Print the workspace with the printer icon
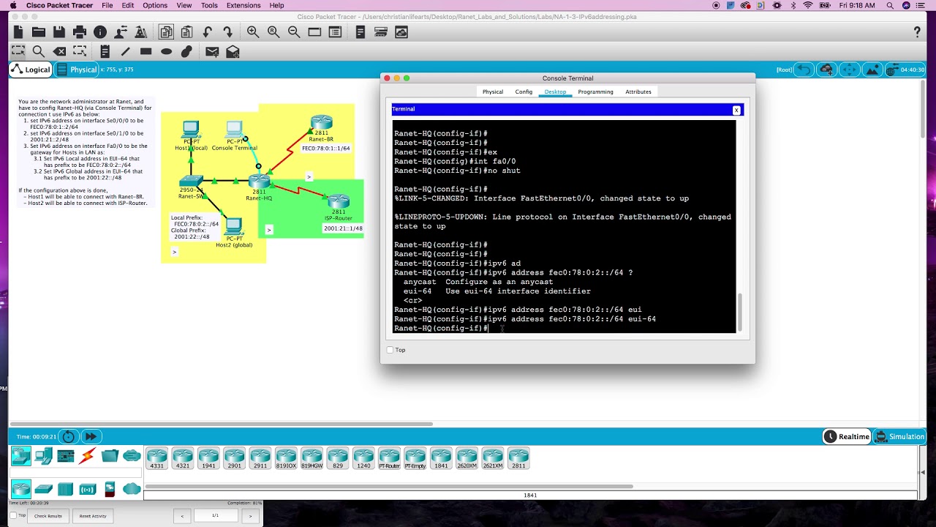936x527 pixels. coord(80,32)
